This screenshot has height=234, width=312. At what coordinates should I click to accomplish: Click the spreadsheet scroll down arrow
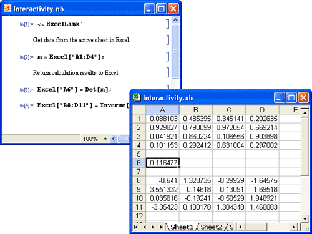coord(305,218)
